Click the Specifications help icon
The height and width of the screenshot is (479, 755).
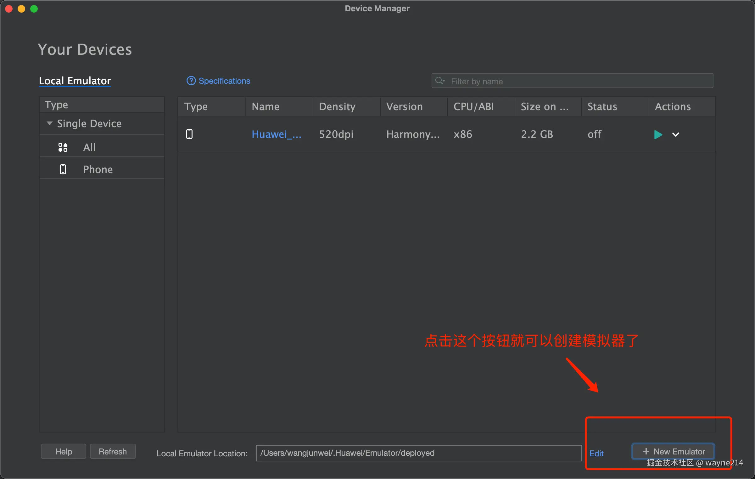tap(191, 81)
